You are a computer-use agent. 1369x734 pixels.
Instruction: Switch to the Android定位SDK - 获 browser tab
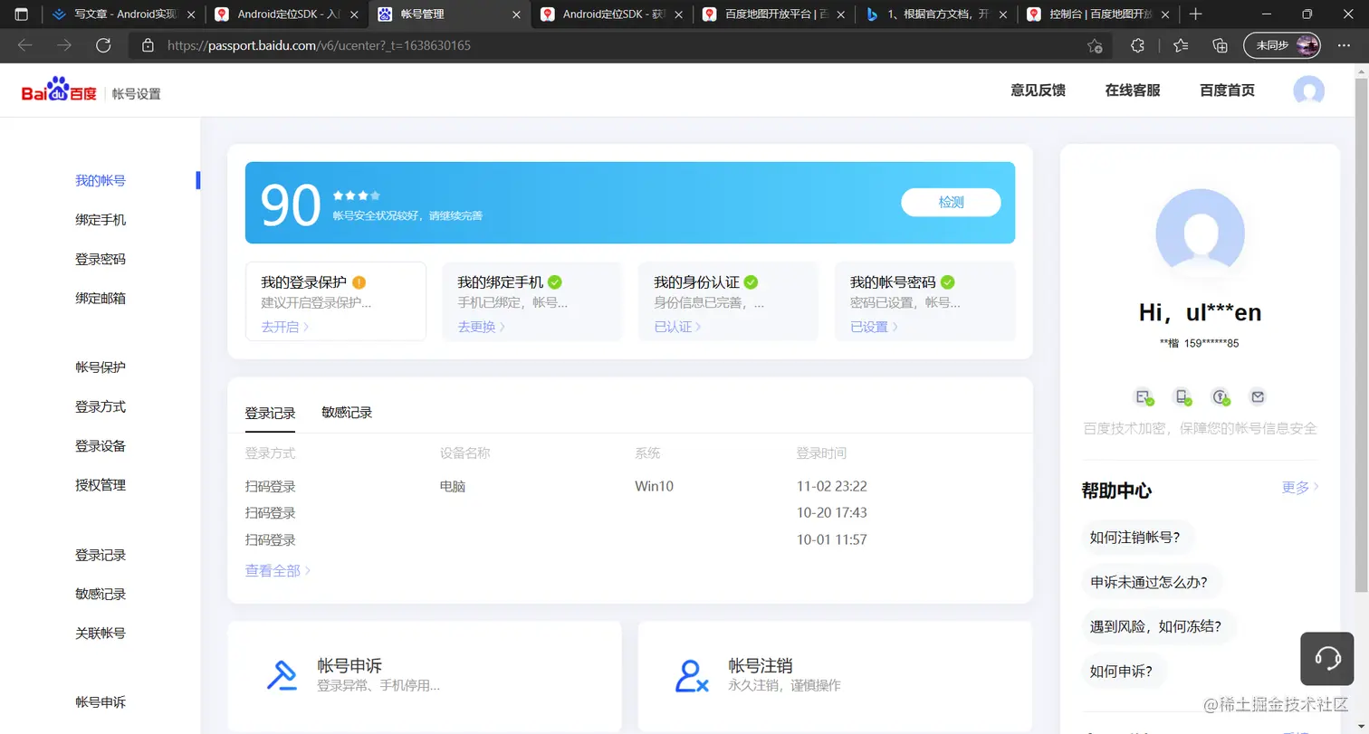coord(613,14)
